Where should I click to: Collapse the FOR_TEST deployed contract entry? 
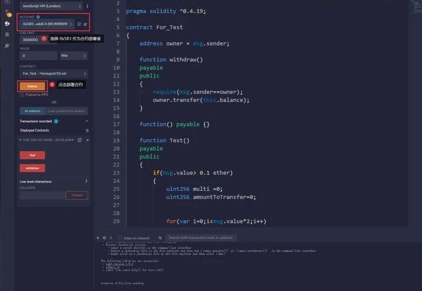click(20, 140)
